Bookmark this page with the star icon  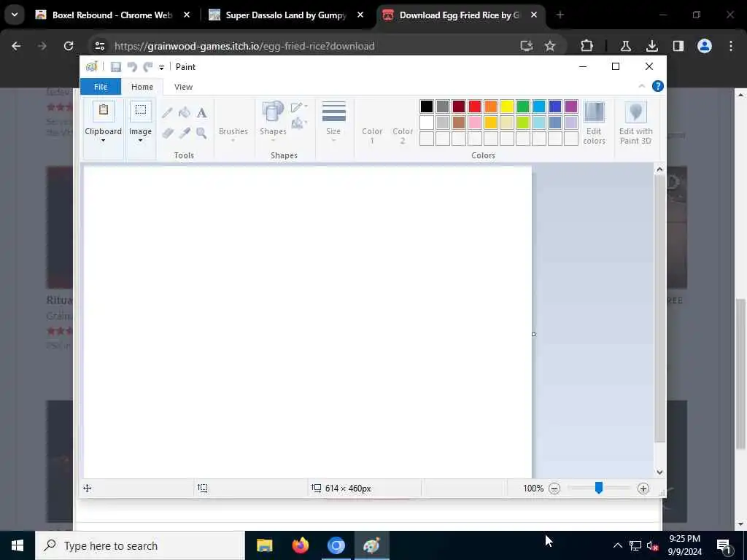click(550, 46)
